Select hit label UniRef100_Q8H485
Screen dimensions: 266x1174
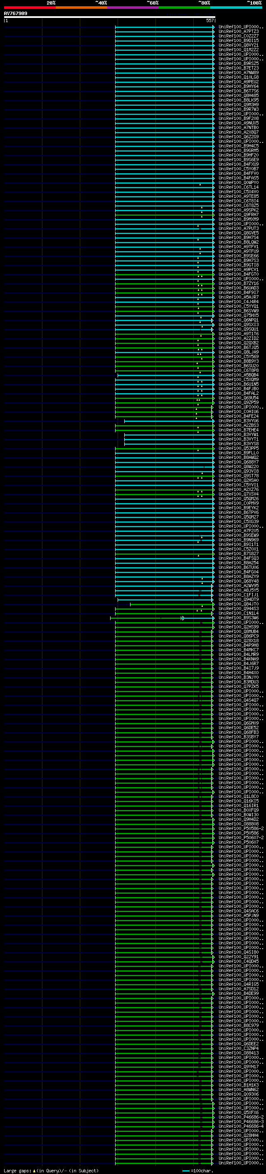[238, 95]
